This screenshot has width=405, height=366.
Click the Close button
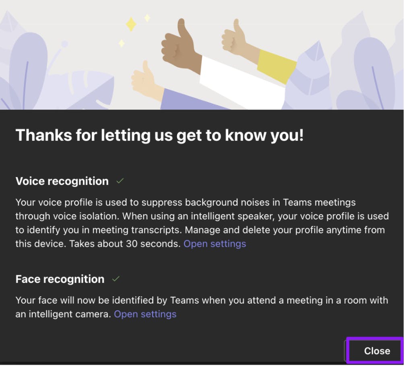click(376, 351)
